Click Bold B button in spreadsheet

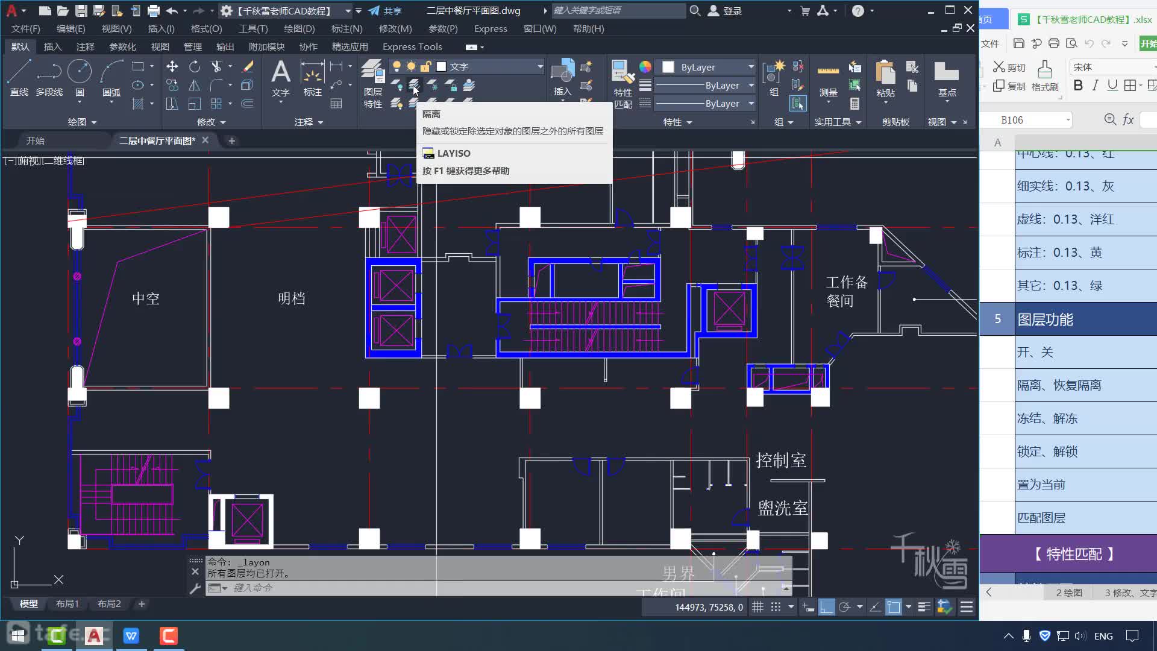pos(1078,86)
